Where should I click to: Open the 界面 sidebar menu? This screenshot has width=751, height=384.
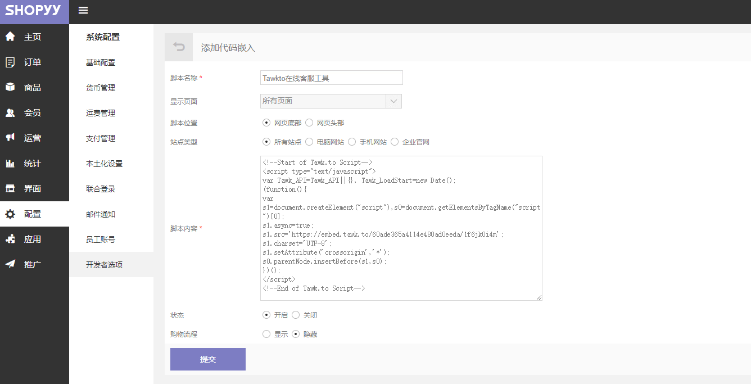[x=34, y=189]
